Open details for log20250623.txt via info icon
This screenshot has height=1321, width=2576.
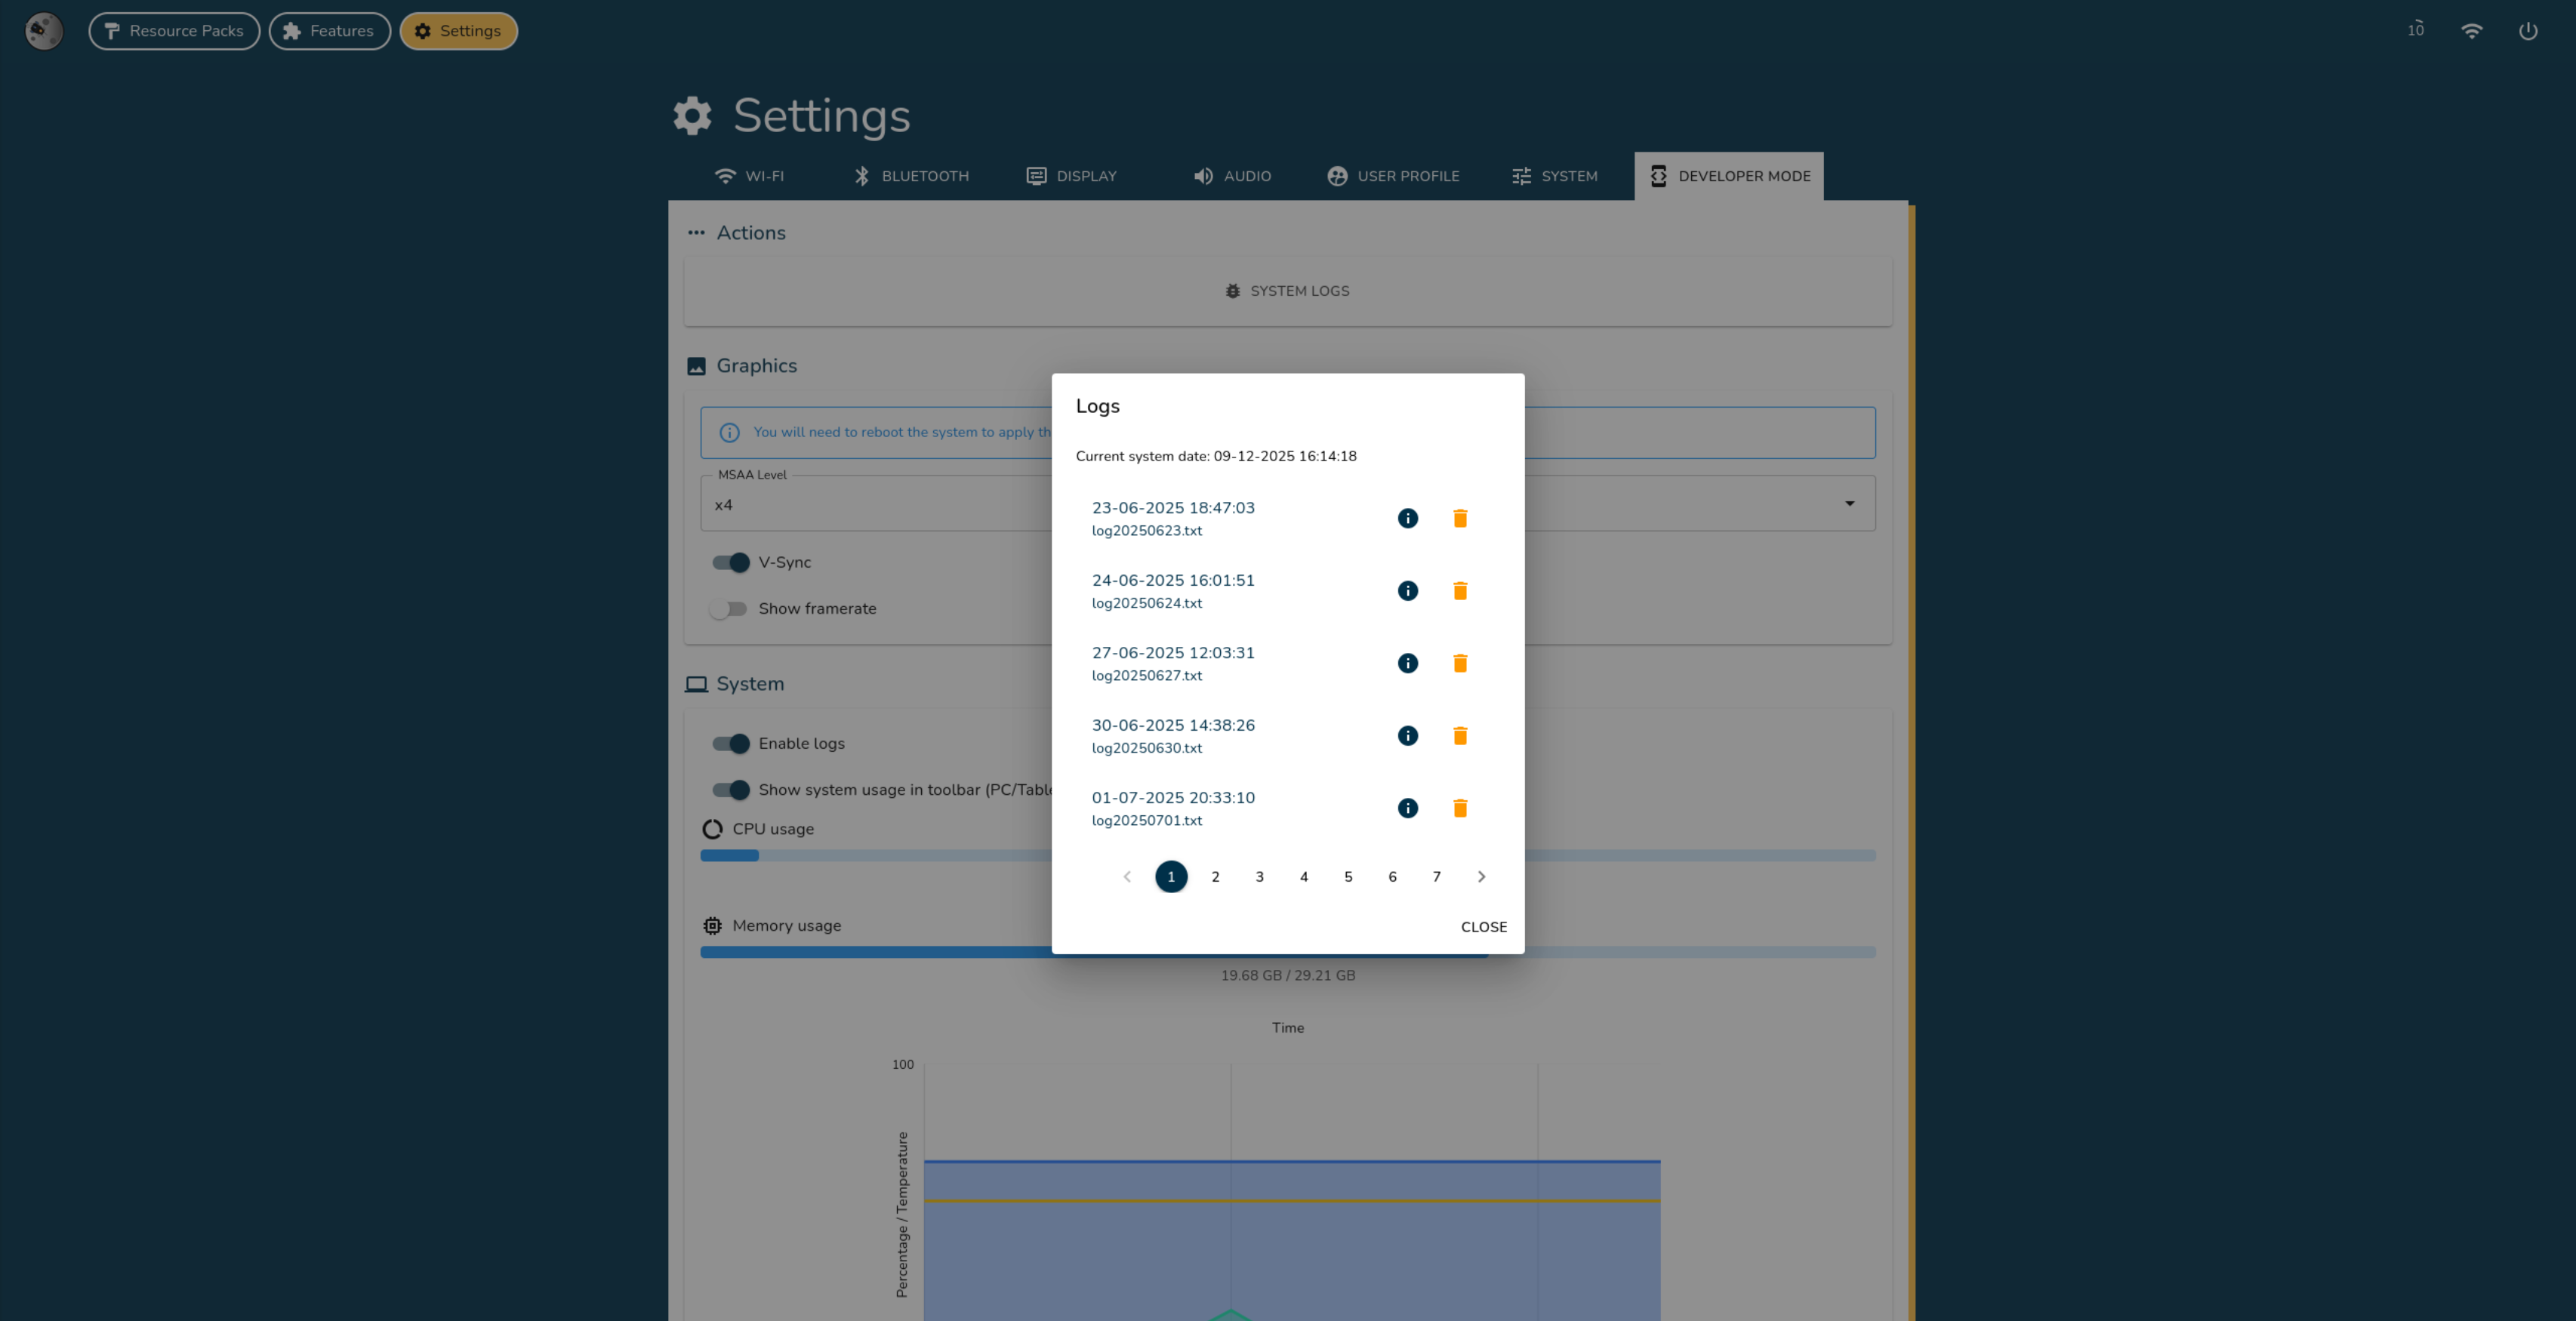(x=1407, y=518)
